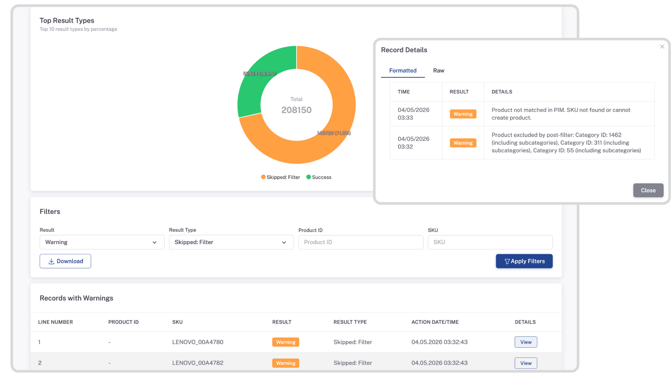This screenshot has height=377, width=671.
Task: Click the download arrow icon
Action: (x=51, y=261)
